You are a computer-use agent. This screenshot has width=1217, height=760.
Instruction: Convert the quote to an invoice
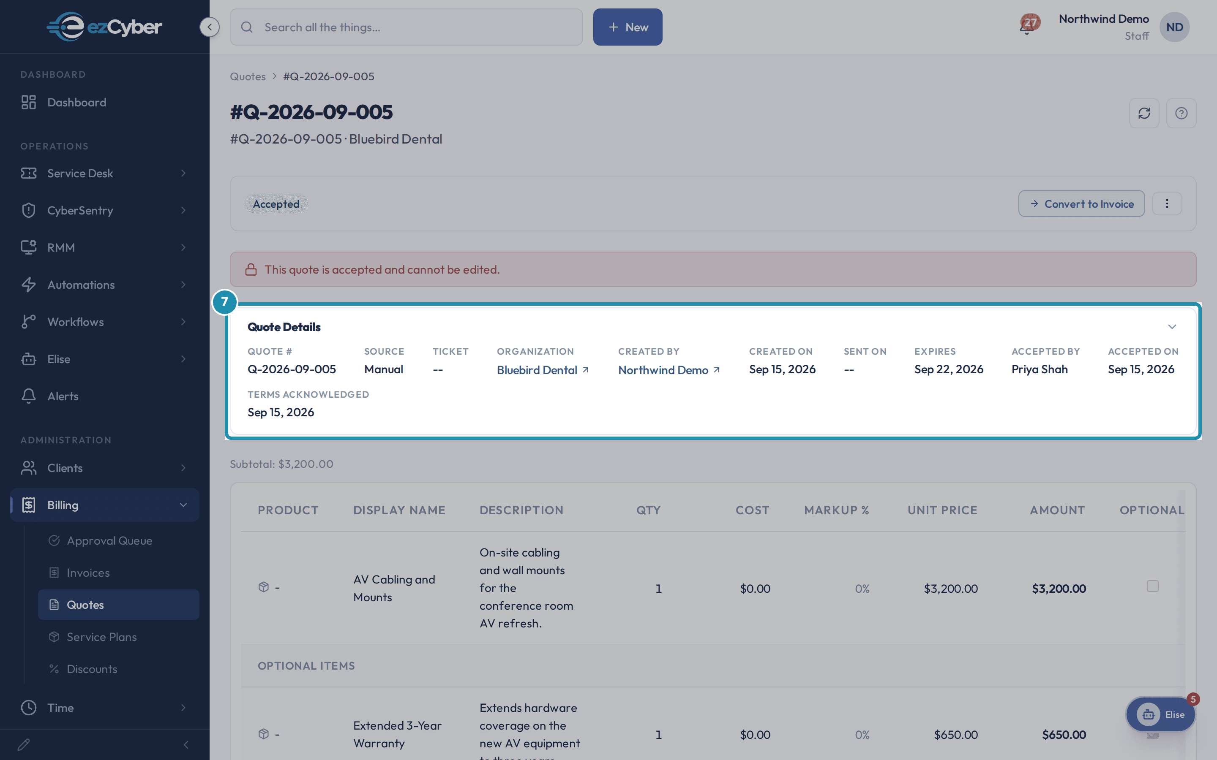(x=1081, y=204)
